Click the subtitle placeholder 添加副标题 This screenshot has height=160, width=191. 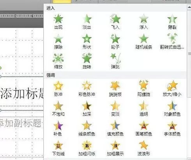[21, 123]
